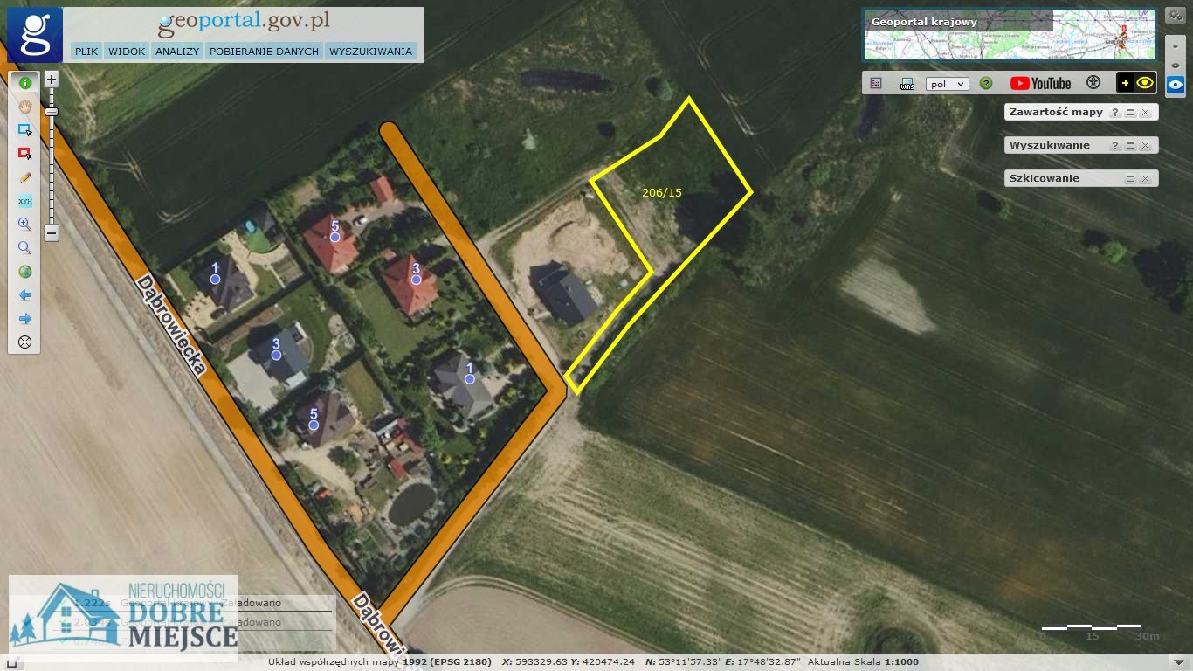Open the POBIERANIE DANYCH menu
The height and width of the screenshot is (671, 1193).
[x=264, y=52]
